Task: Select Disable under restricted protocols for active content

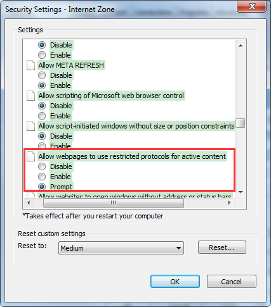Action: click(x=42, y=166)
